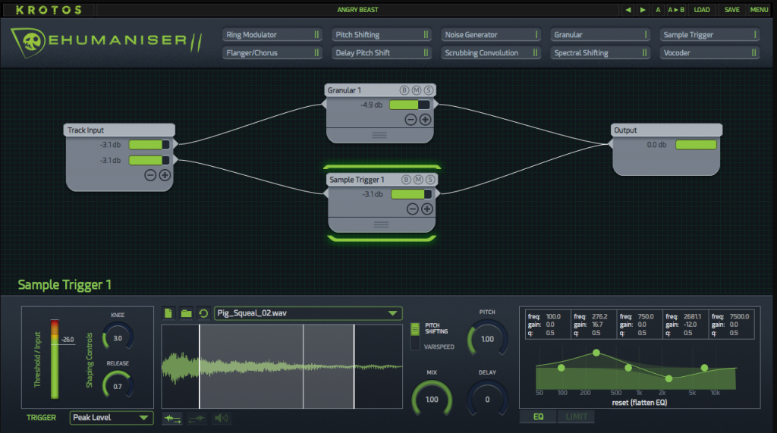Image resolution: width=777 pixels, height=433 pixels.
Task: Go to the next preset arrow
Action: click(643, 9)
